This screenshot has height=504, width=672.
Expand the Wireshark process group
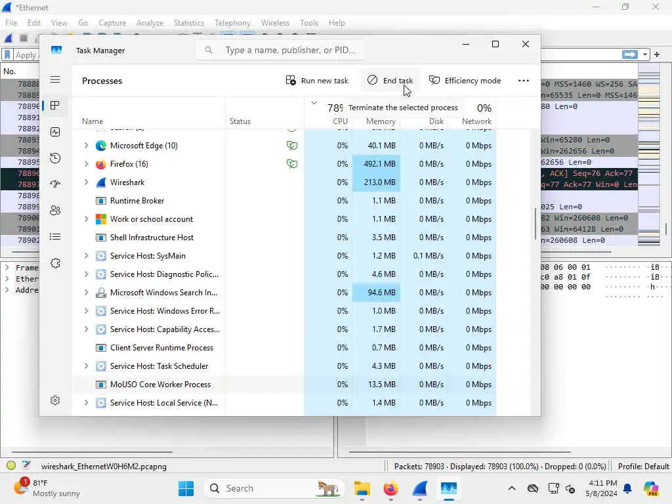[x=86, y=182]
